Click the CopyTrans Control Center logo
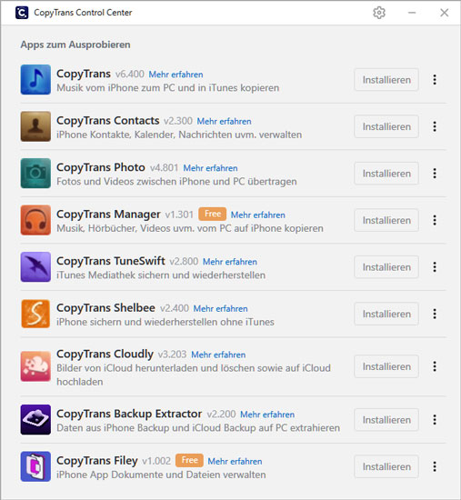461x500 pixels. tap(22, 13)
